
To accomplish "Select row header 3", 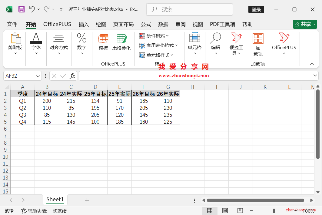I will pyautogui.click(x=5, y=108).
